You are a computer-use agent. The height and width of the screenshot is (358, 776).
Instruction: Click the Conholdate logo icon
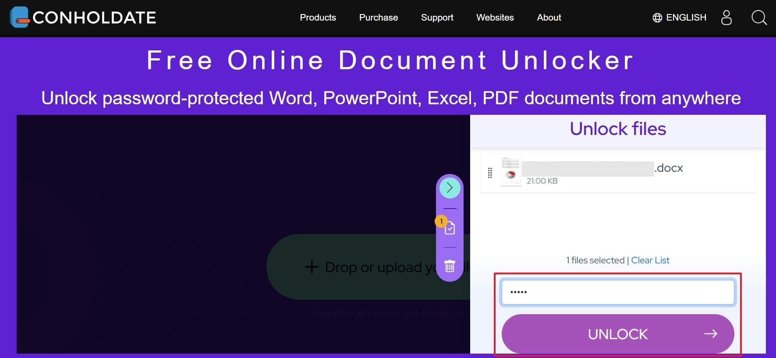pyautogui.click(x=19, y=18)
